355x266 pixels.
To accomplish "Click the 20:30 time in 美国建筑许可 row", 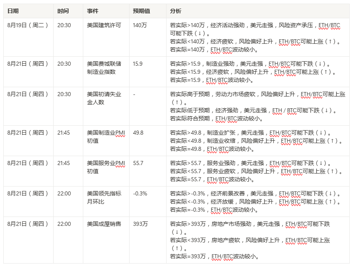I will tap(64, 25).
